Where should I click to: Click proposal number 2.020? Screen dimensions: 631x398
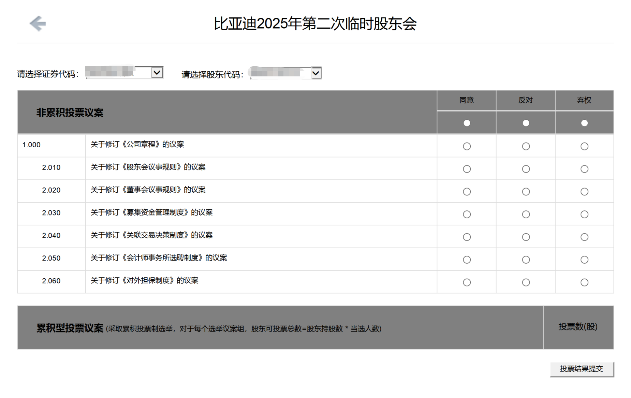(51, 190)
